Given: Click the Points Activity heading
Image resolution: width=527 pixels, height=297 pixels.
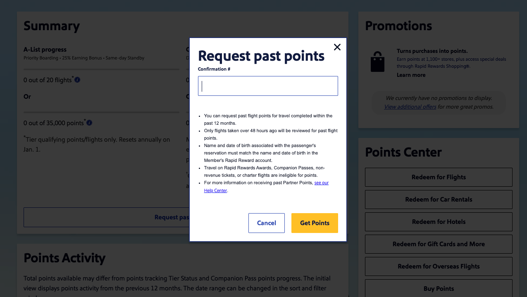Looking at the screenshot, I should click(64, 258).
